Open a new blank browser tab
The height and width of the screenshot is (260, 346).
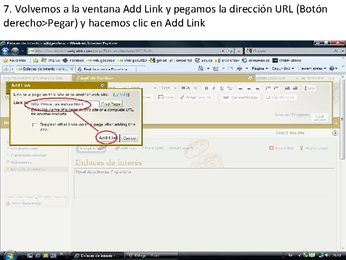point(141,69)
